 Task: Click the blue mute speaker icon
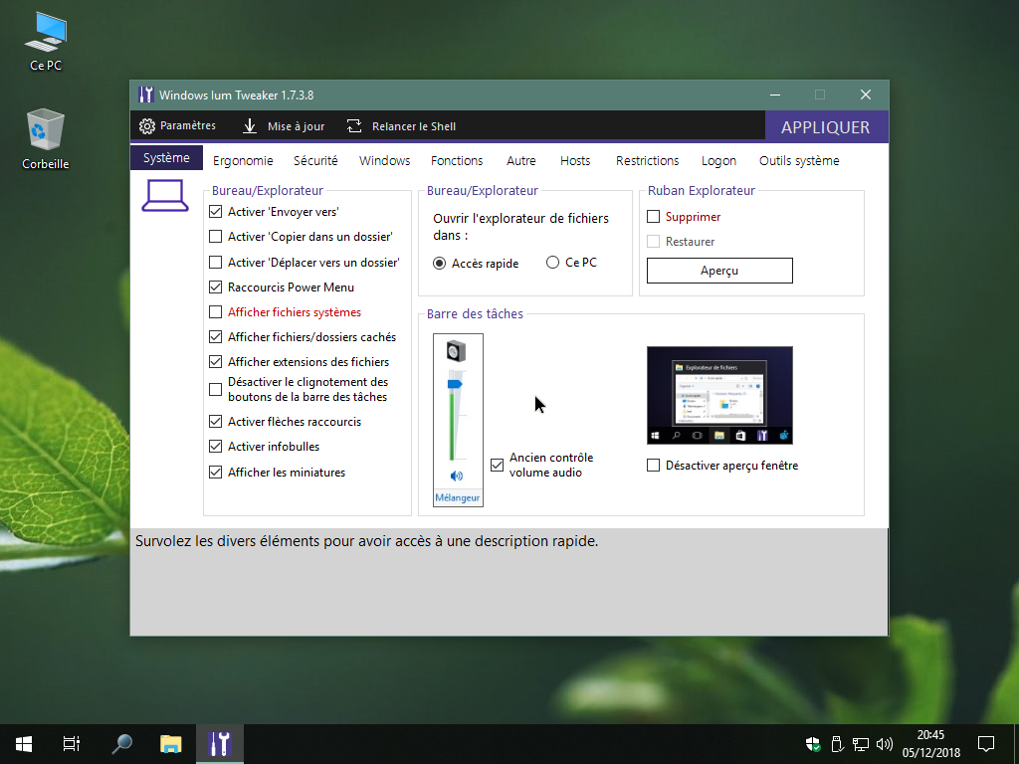[456, 477]
